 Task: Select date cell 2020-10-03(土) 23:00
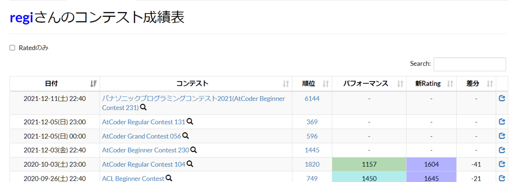click(x=55, y=164)
